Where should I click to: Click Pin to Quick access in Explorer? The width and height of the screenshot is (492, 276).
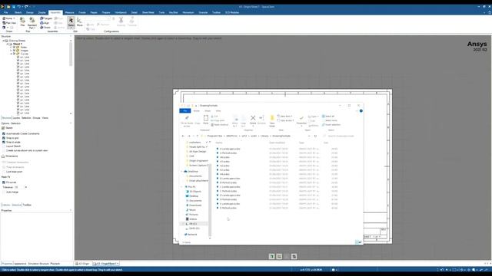point(187,121)
